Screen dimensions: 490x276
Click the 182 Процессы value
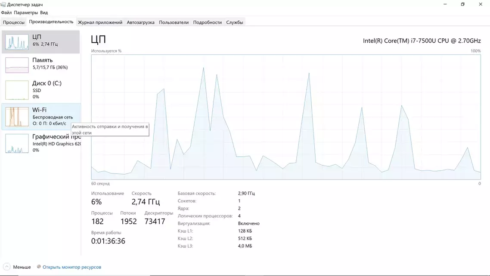tap(97, 222)
